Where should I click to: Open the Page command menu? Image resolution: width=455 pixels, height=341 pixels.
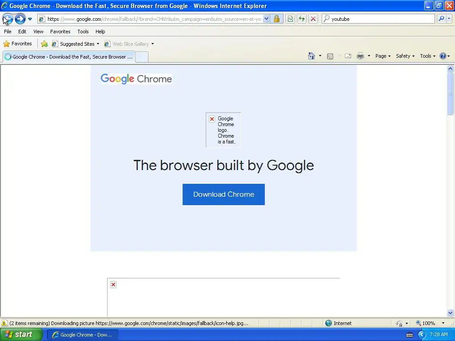coord(383,56)
